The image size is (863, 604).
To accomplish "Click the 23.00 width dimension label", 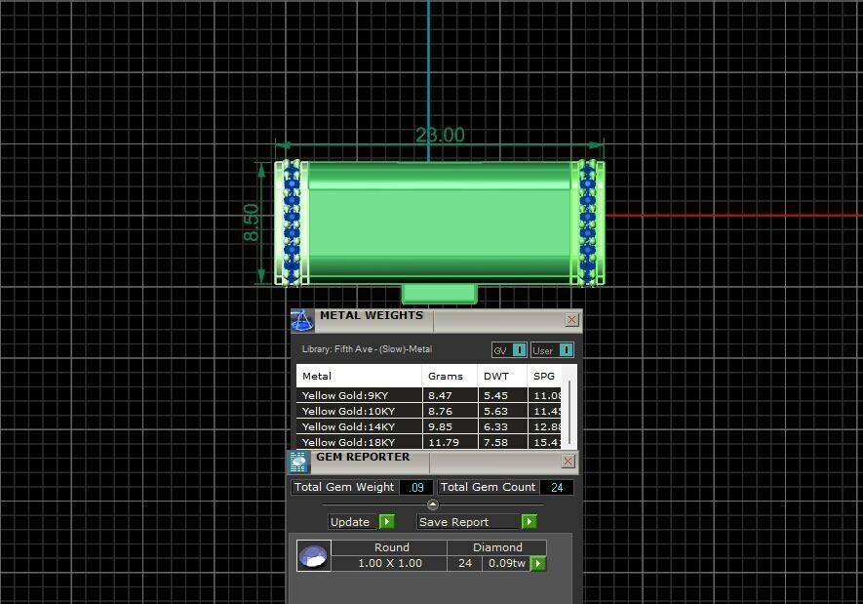I will click(440, 135).
